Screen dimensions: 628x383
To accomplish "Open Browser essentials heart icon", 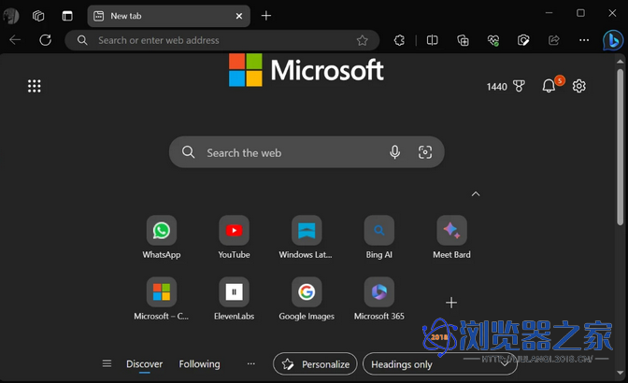I will [493, 40].
